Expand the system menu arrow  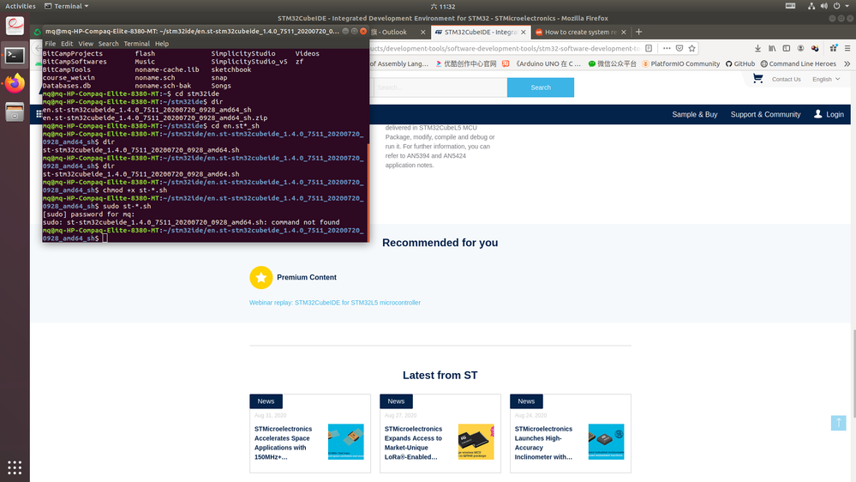(848, 6)
